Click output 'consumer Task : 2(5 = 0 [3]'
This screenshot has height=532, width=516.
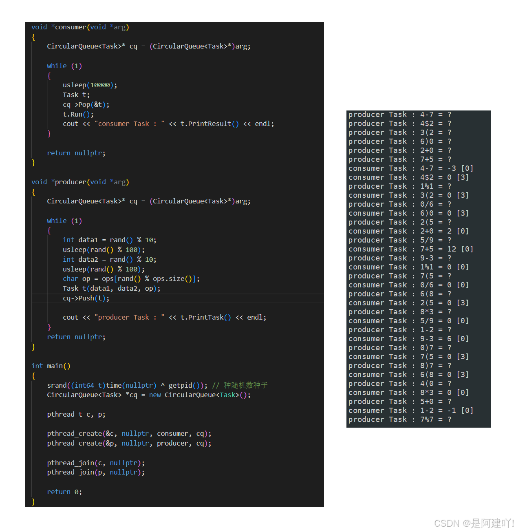pyautogui.click(x=409, y=303)
